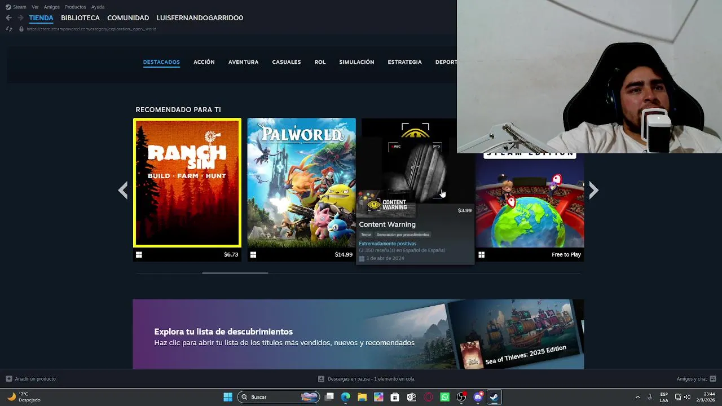Click the Ranch Sim $6.73 price

tap(231, 255)
